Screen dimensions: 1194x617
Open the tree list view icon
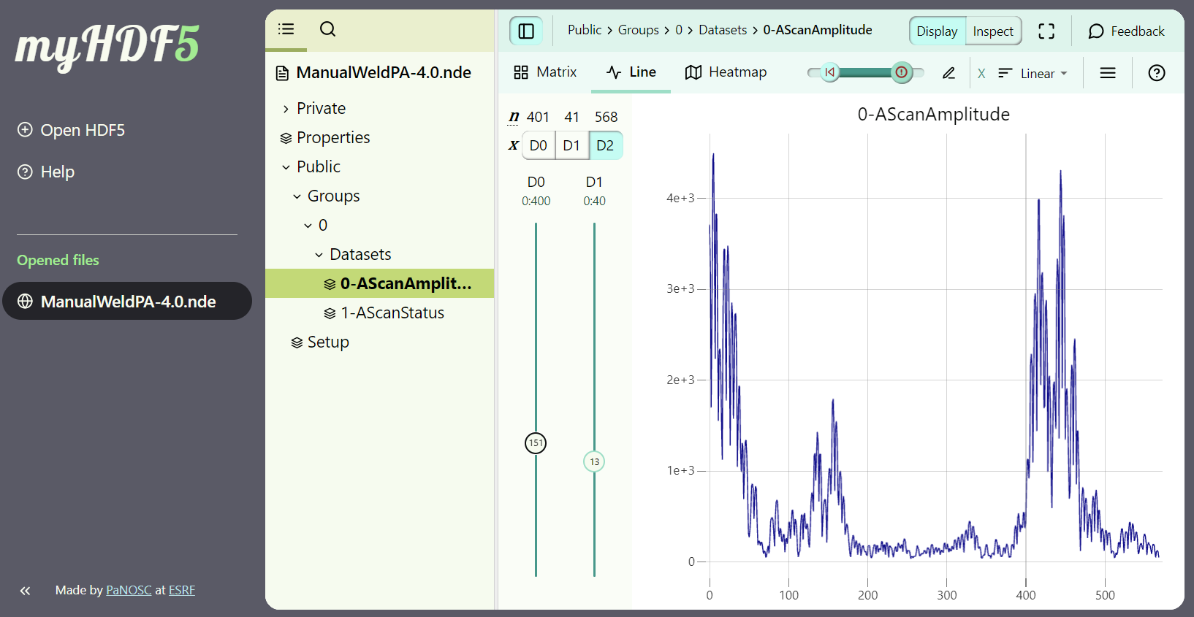tap(286, 29)
